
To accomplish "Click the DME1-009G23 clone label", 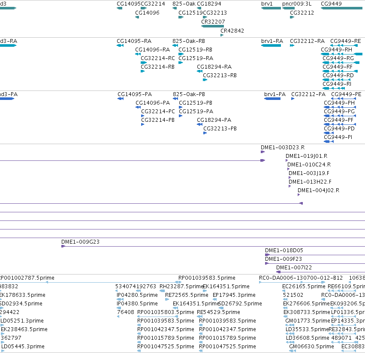I will pos(80,242).
